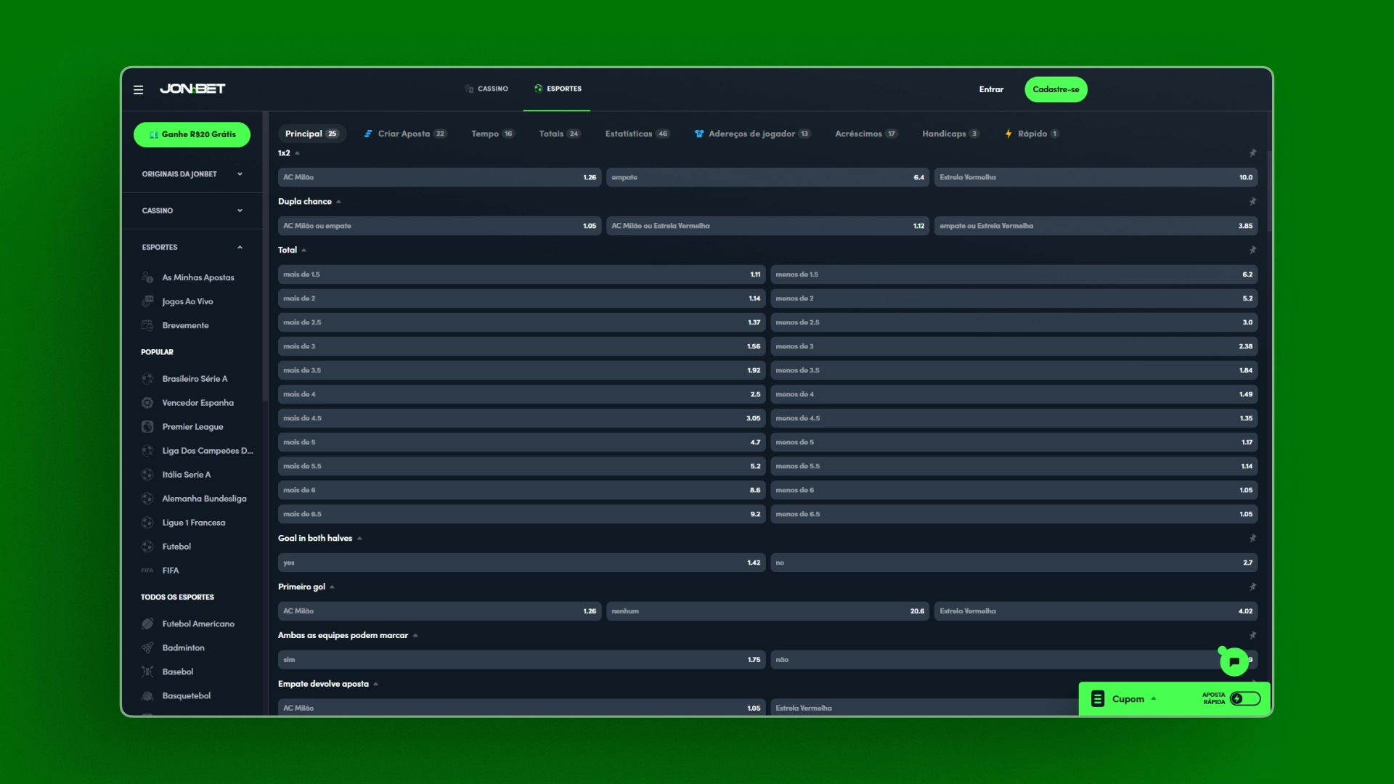
Task: Collapse the Empate devolve aposta group
Action: tap(375, 685)
